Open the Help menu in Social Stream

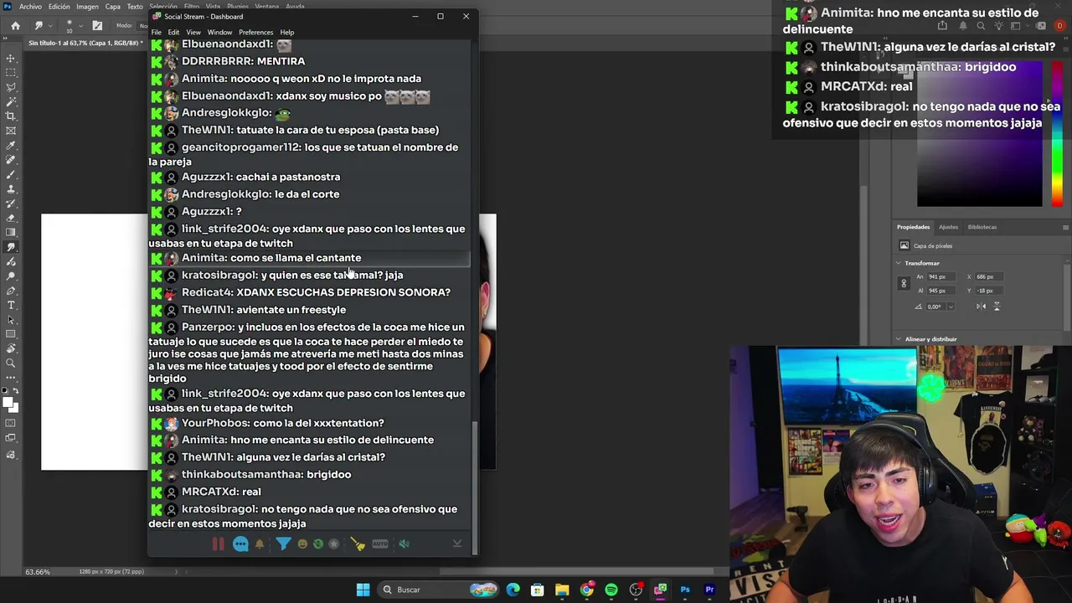287,32
